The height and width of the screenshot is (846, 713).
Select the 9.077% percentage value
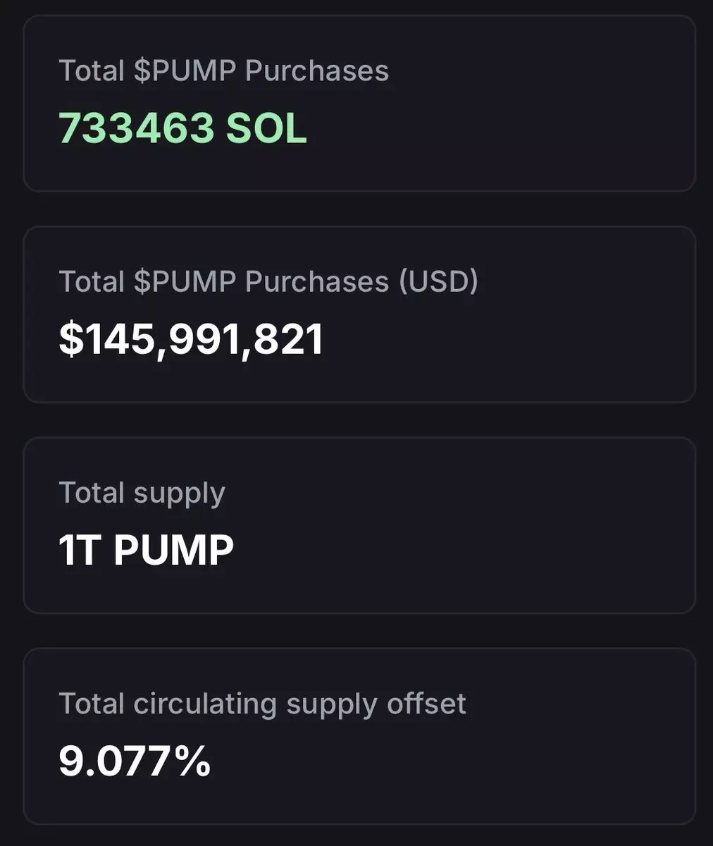[135, 761]
